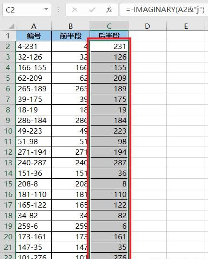Select column B header
This screenshot has height=259, width=208.
click(x=70, y=26)
